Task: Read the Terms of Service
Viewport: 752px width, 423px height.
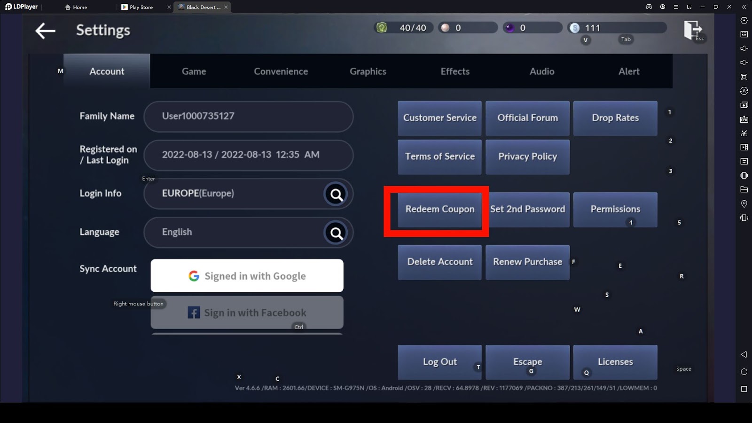Action: (x=440, y=157)
